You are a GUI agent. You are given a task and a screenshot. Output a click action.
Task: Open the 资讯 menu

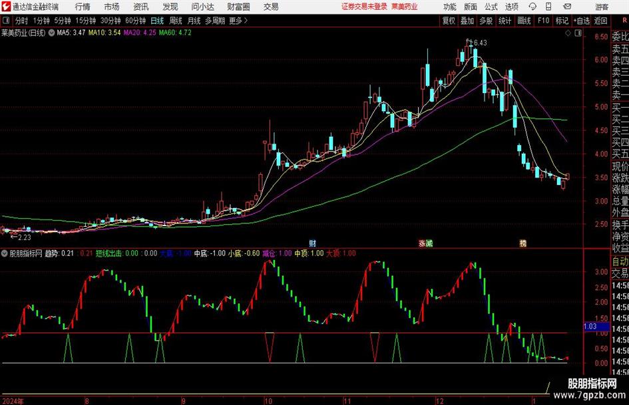tap(141, 7)
